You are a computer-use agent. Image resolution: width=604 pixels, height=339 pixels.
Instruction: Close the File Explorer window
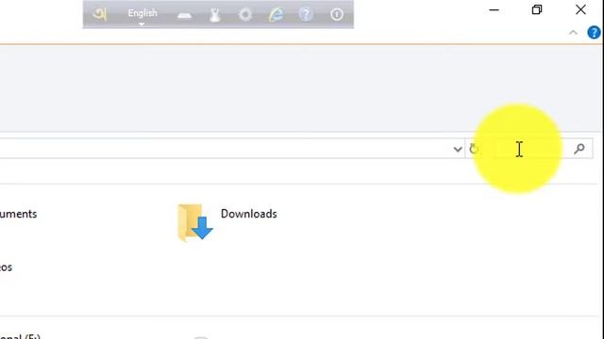click(580, 9)
